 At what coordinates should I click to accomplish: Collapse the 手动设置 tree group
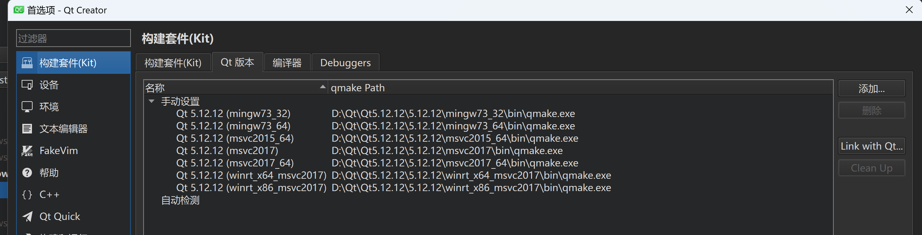click(x=152, y=101)
